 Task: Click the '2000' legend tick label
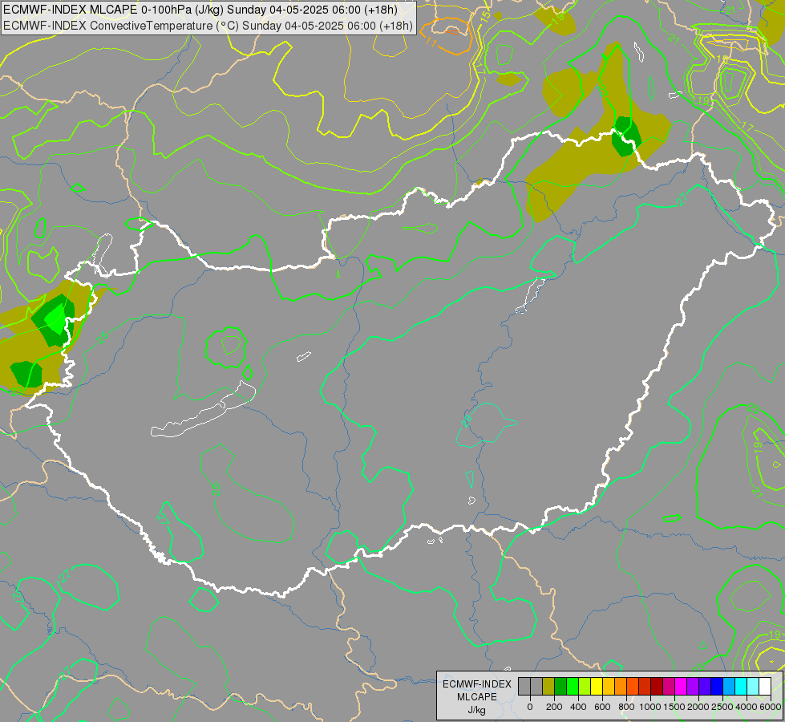(698, 707)
